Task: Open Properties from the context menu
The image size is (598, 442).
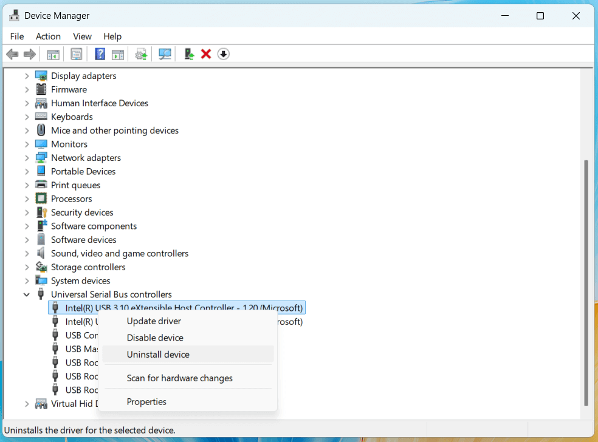Action: pos(146,401)
